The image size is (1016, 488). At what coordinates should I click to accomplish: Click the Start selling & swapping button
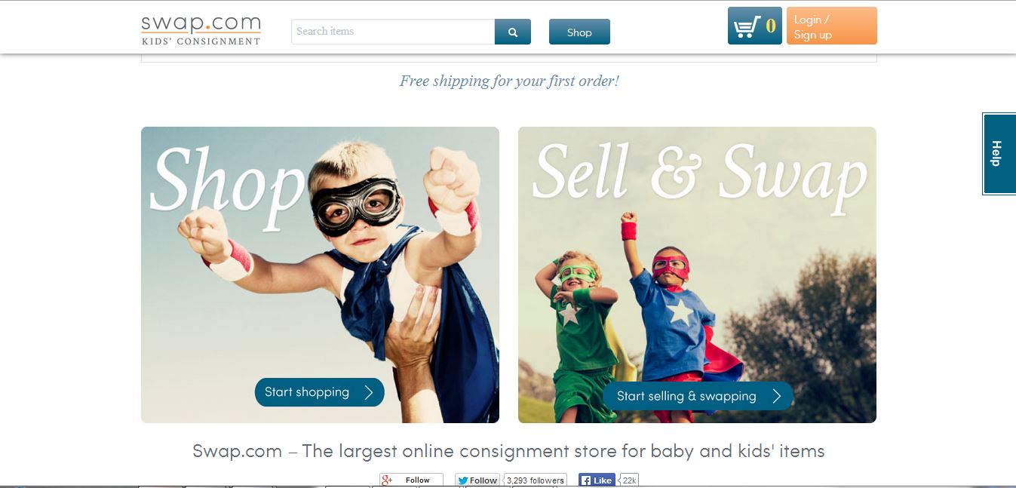tap(698, 396)
